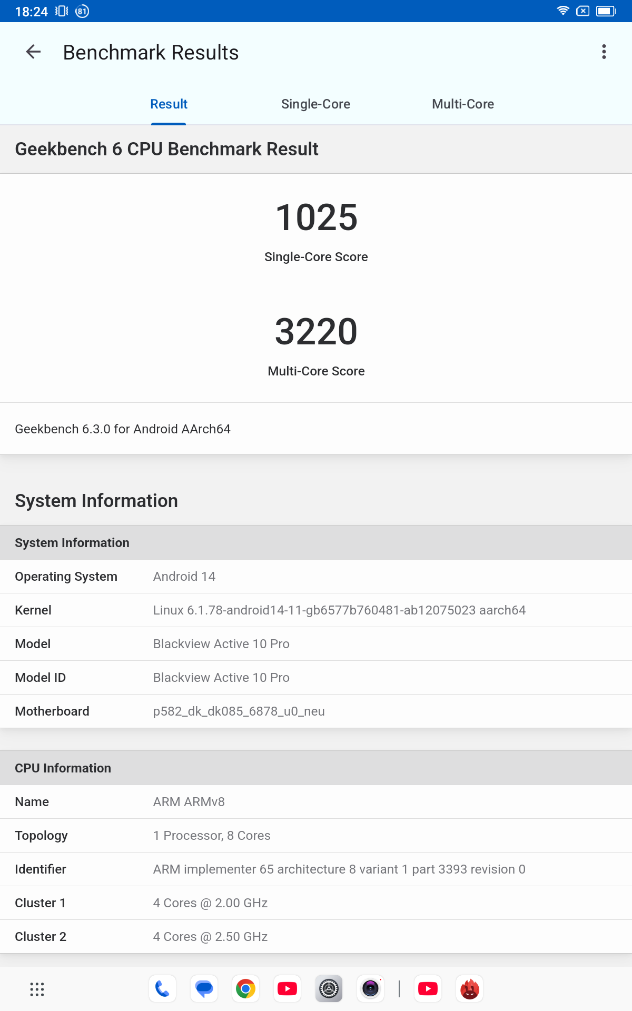Tap the Identifier ARM implementer value
Screen dimensions: 632x1011
coord(339,869)
